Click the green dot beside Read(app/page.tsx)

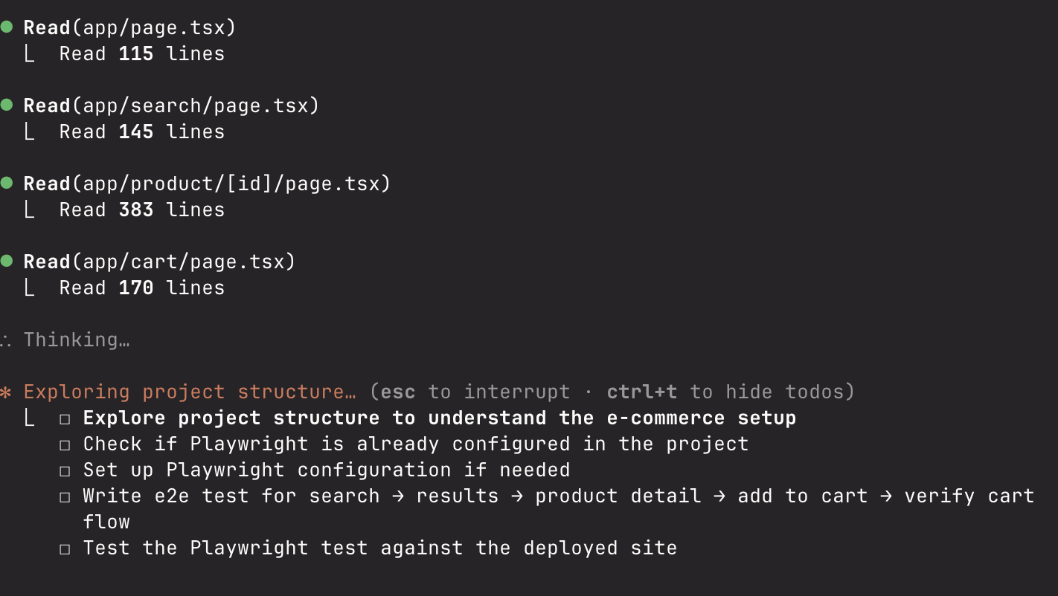click(7, 27)
